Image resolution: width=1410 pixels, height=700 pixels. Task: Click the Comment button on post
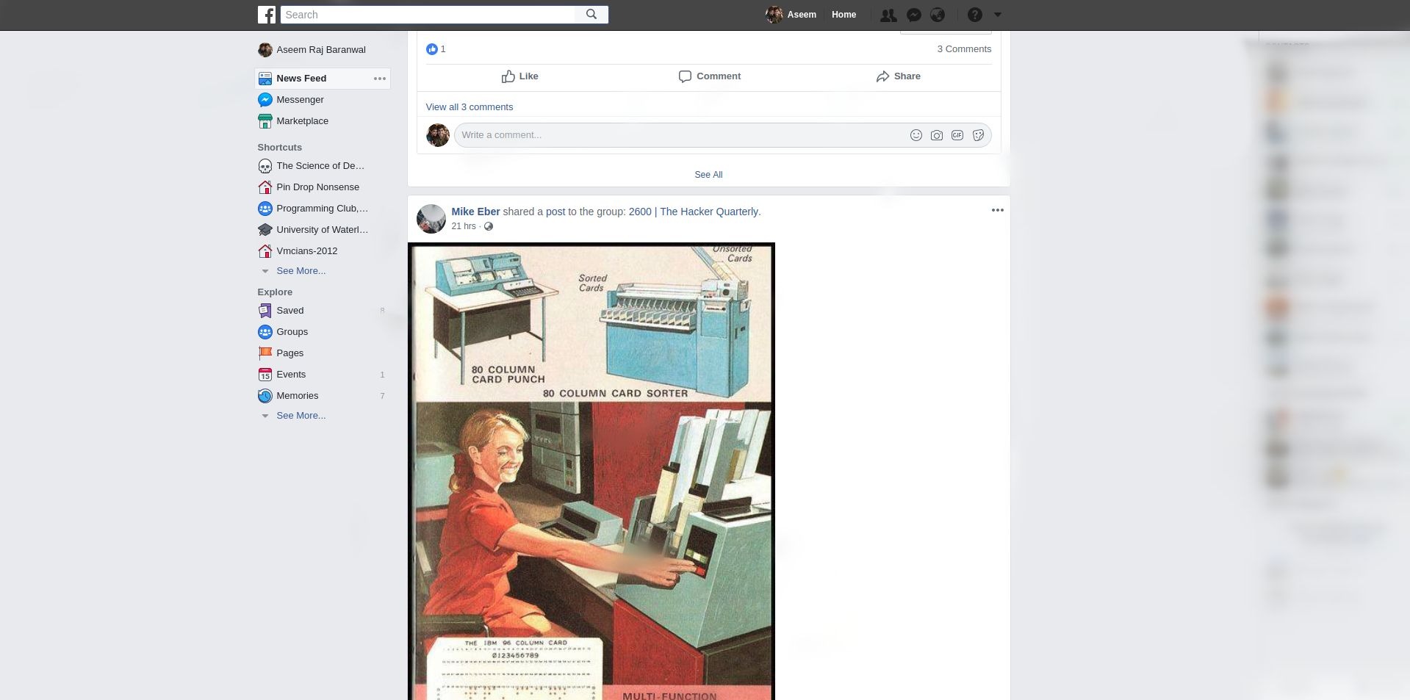pos(709,76)
